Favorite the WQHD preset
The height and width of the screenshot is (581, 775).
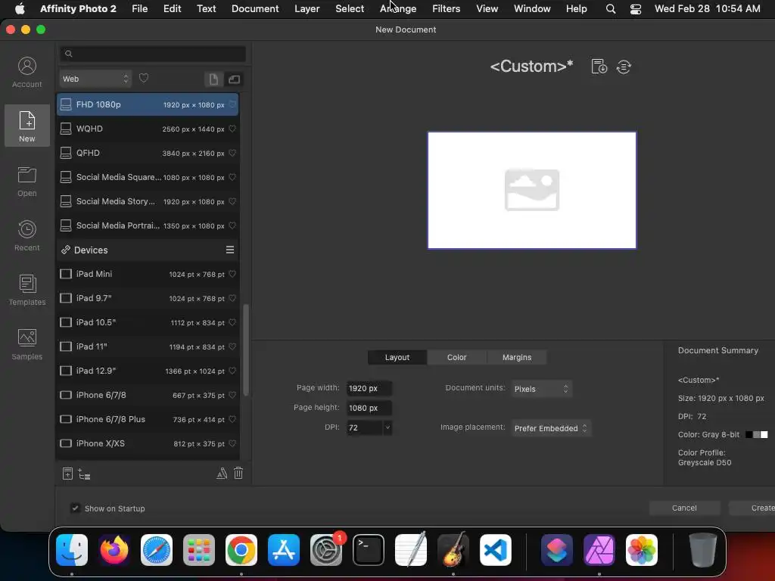tap(232, 129)
